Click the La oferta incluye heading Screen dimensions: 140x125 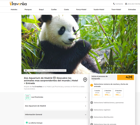pos(35,123)
